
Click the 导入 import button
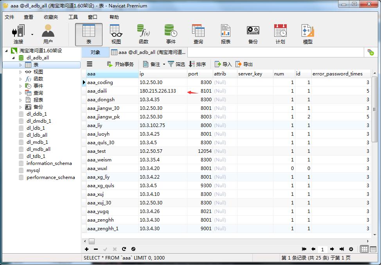(x=223, y=64)
